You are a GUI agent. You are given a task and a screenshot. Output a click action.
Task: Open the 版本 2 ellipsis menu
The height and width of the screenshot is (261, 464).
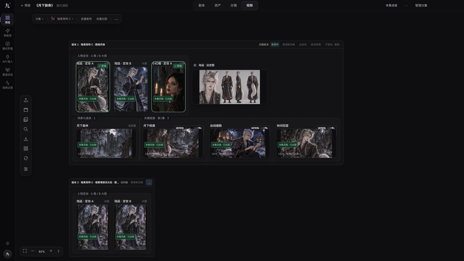(x=149, y=182)
